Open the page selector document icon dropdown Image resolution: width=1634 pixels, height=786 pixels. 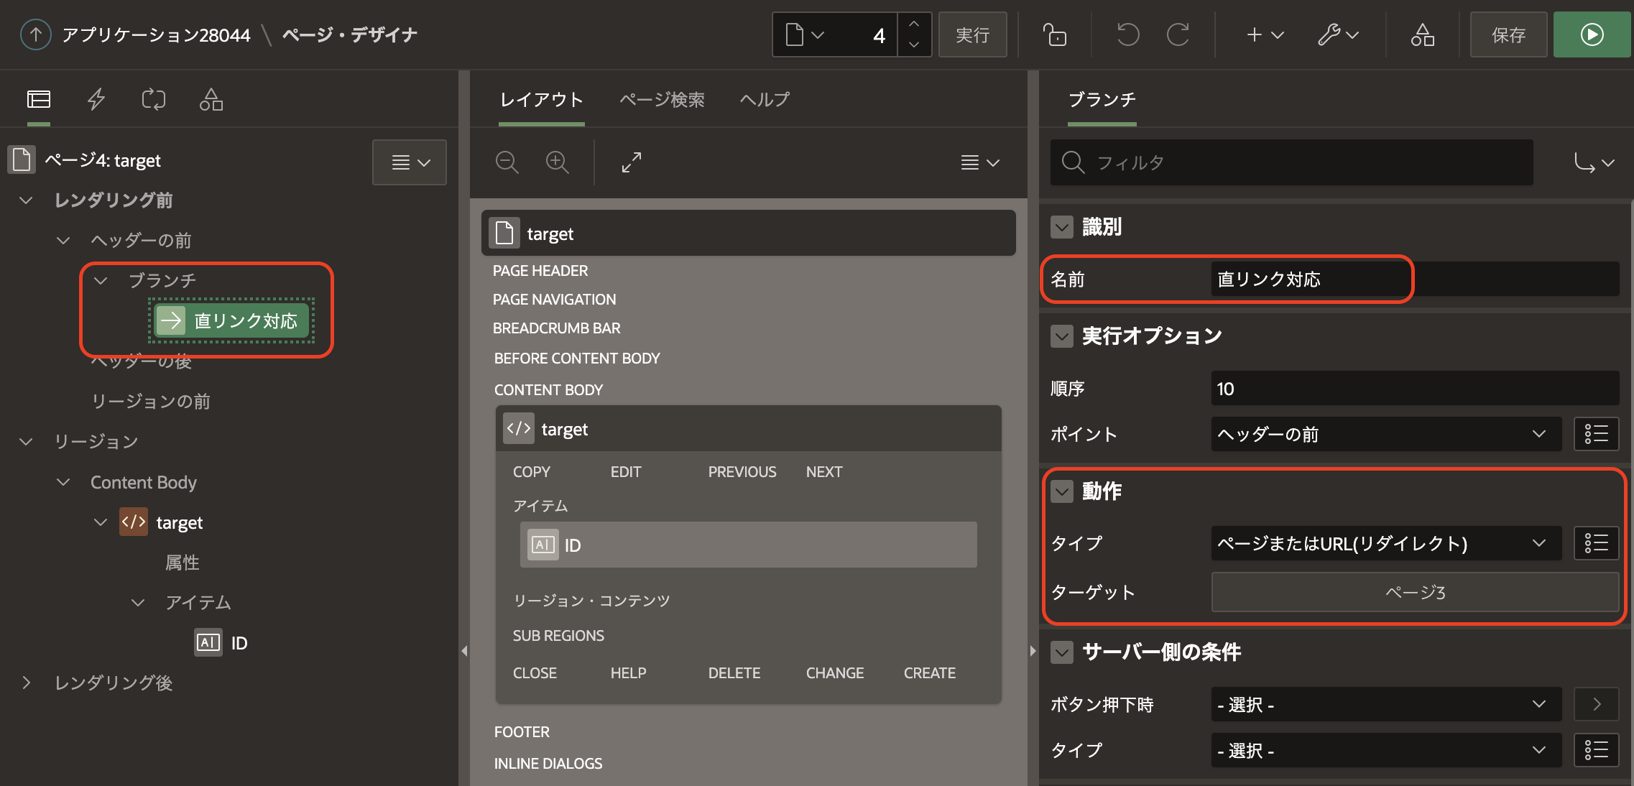pos(805,34)
